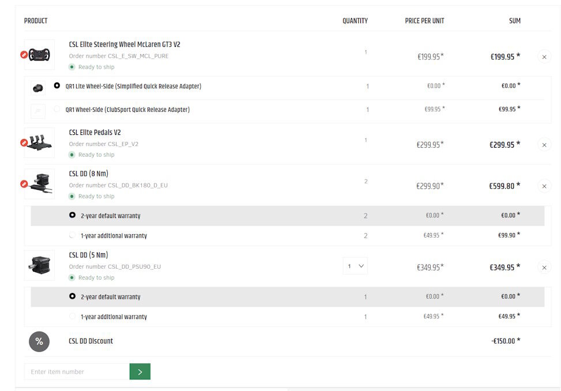Open the CSL DD (5 Nm) product thumbnail

tap(39, 265)
